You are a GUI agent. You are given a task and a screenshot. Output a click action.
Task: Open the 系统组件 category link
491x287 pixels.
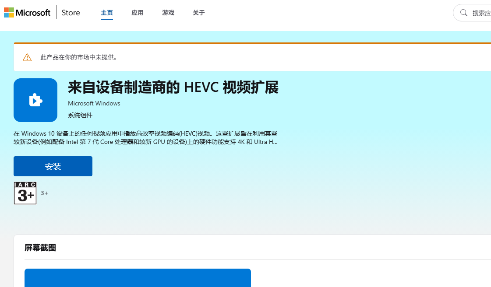click(x=80, y=115)
